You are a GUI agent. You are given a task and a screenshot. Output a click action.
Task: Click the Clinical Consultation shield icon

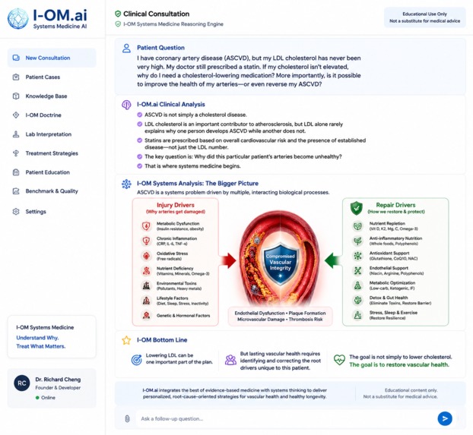(118, 14)
